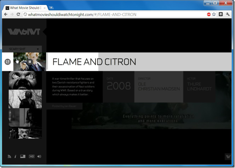Click the share icon beside the movie thumbnail
This screenshot has width=235, height=168.
(8, 62)
